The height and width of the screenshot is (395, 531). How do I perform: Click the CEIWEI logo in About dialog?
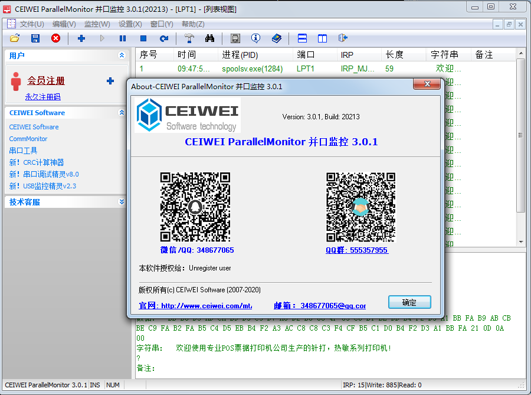tap(188, 115)
